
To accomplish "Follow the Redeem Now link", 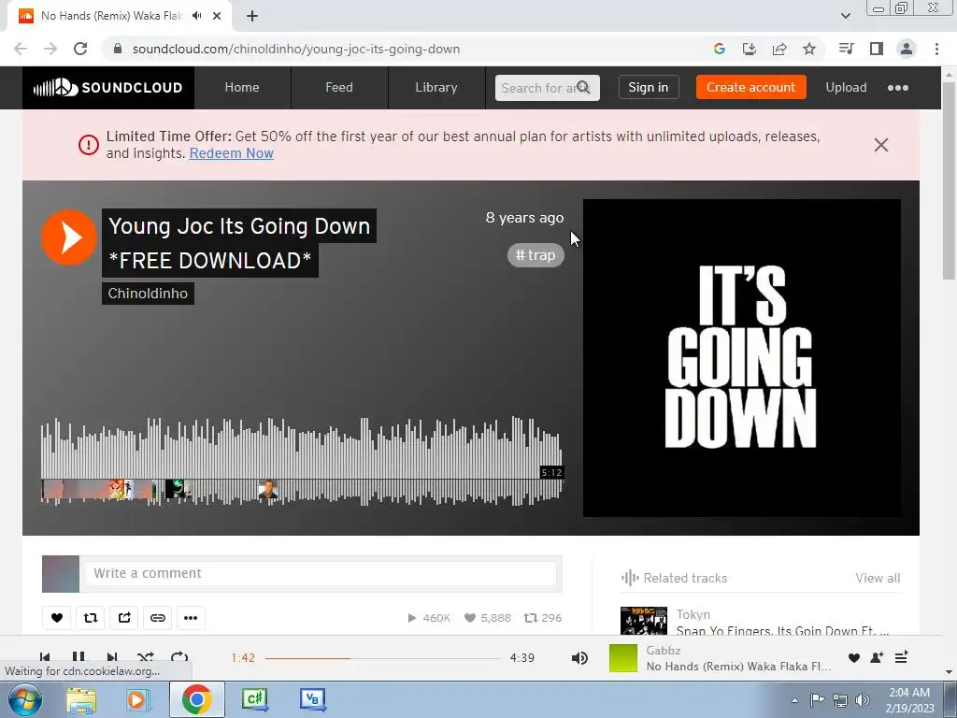I will [x=232, y=153].
